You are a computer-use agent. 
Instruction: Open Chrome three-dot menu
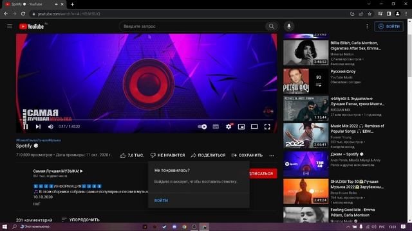(x=406, y=13)
